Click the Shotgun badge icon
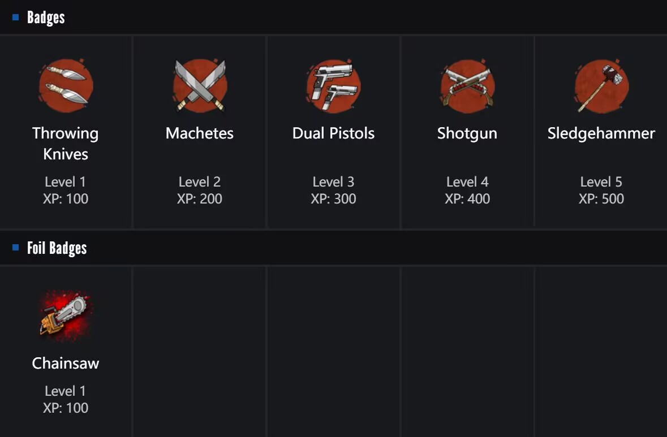667x437 pixels. click(467, 86)
